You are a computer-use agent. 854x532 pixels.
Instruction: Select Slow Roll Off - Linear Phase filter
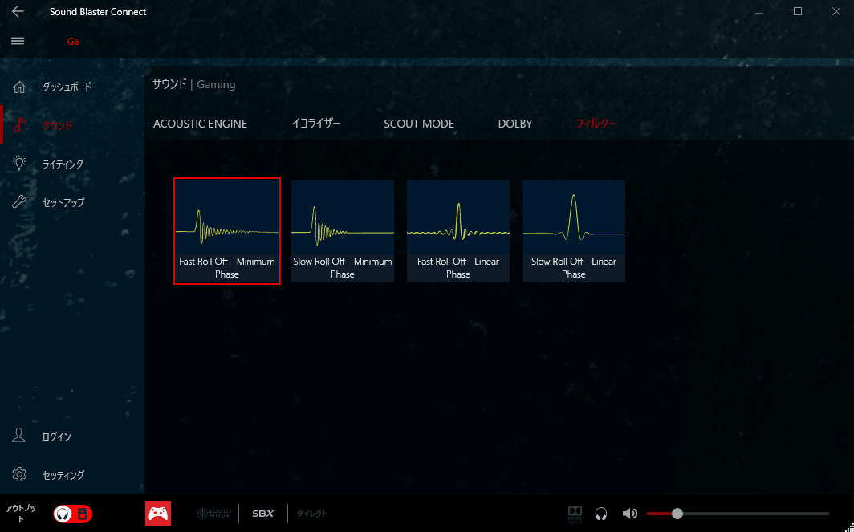pos(574,231)
